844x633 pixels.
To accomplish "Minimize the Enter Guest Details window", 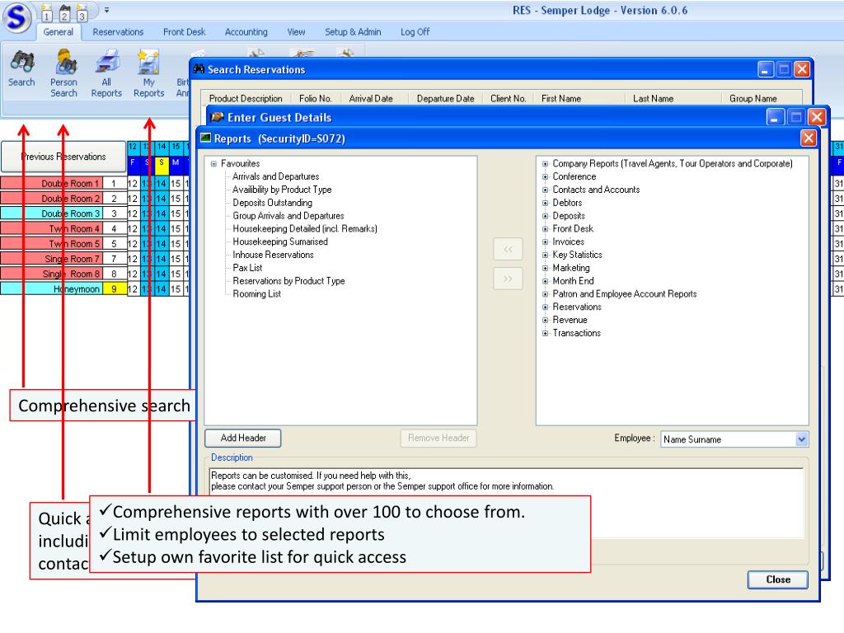I will pyautogui.click(x=775, y=117).
